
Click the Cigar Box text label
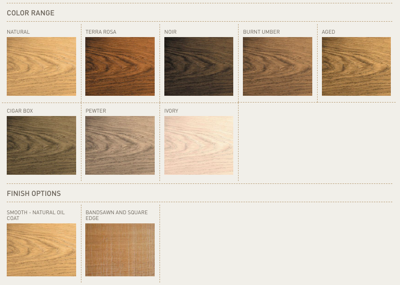20,111
